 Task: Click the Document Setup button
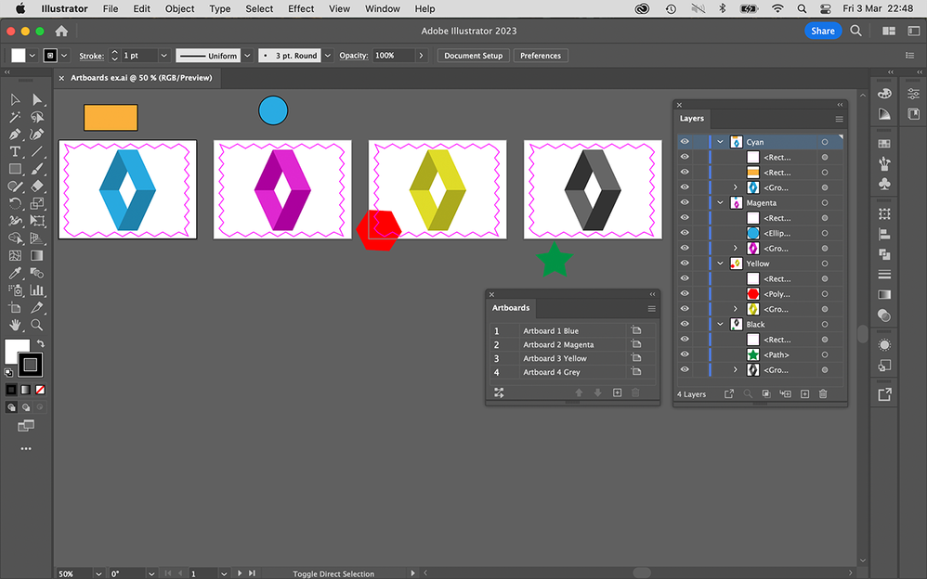(x=473, y=56)
